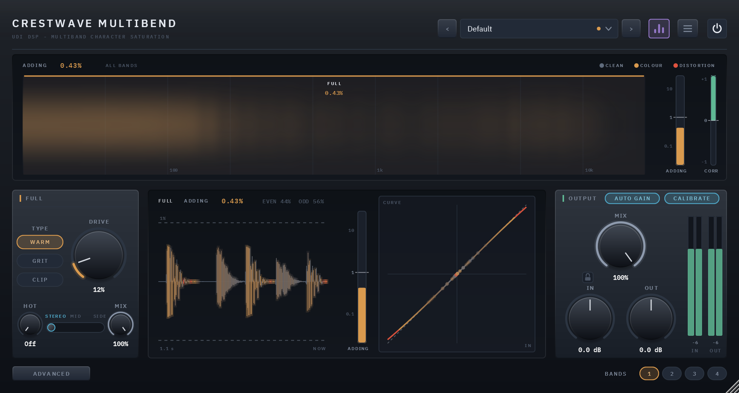Click the CORR correlation meter
This screenshot has height=393, width=739.
coord(713,120)
